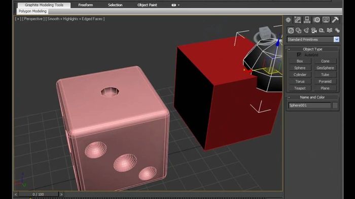Open the Hierarchy command panel tab
The width and height of the screenshot is (355, 199).
pyautogui.click(x=307, y=20)
